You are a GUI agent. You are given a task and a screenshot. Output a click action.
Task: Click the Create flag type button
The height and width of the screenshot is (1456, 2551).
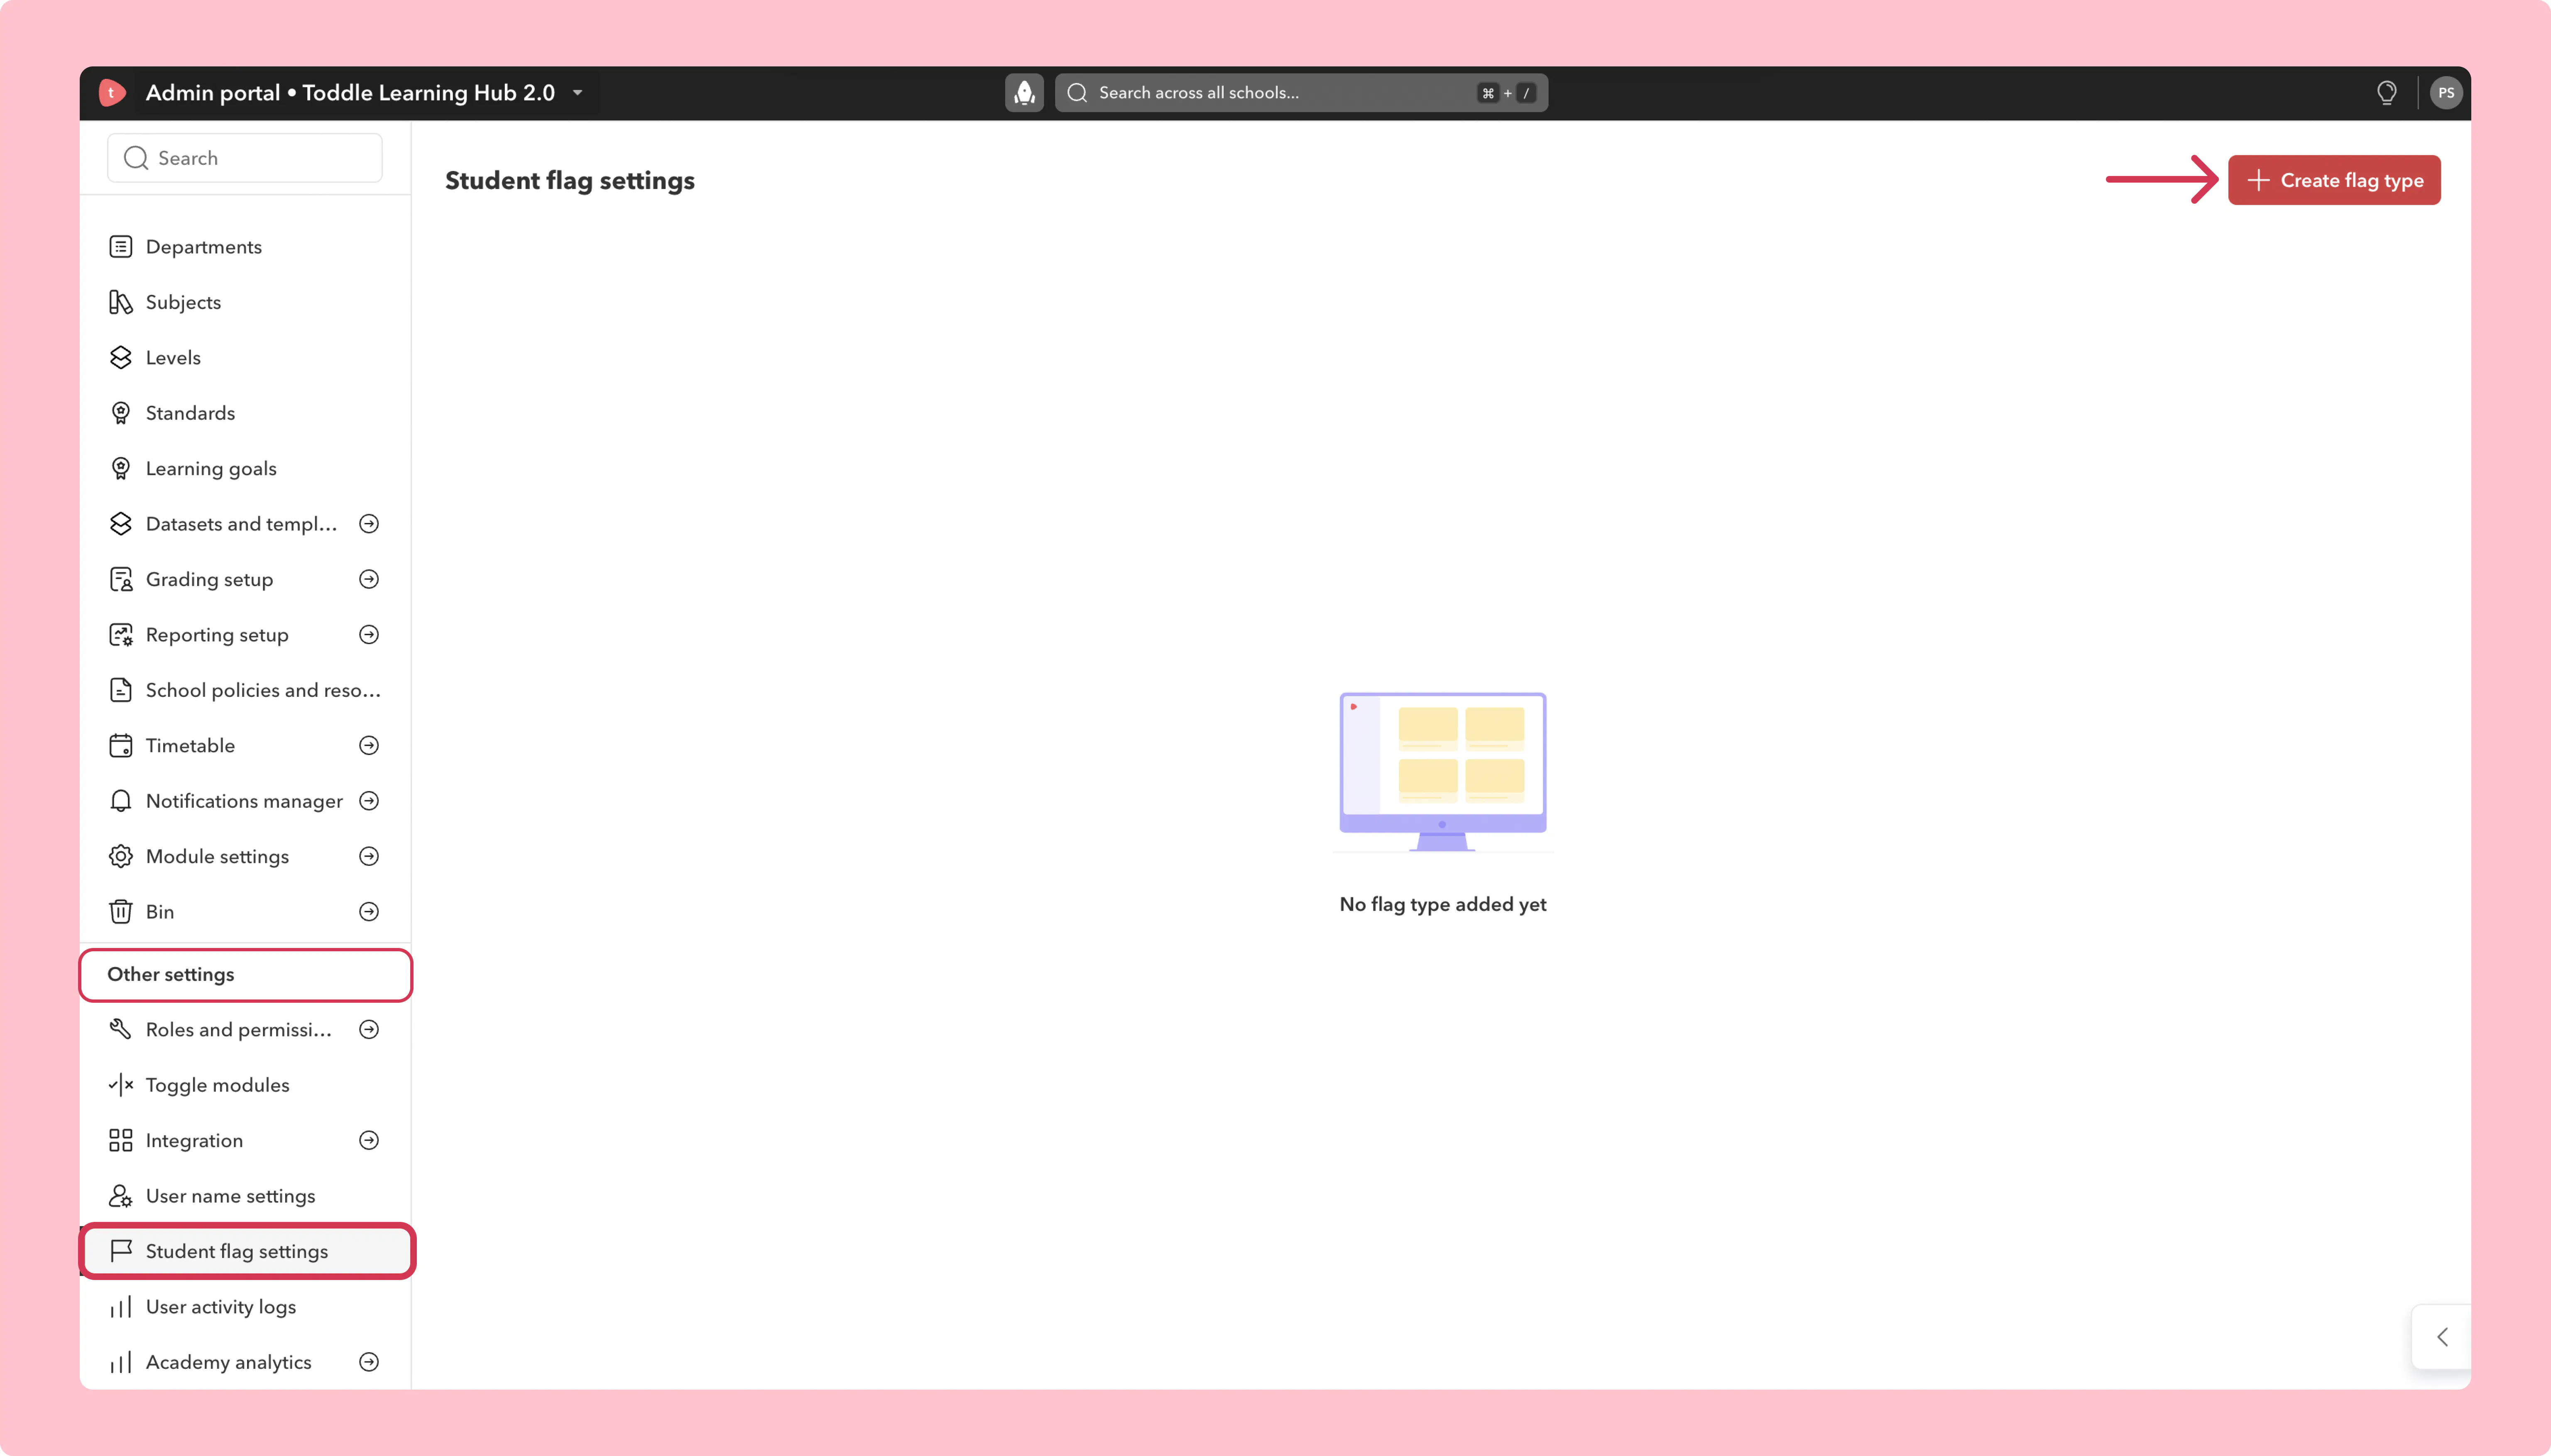pyautogui.click(x=2333, y=180)
